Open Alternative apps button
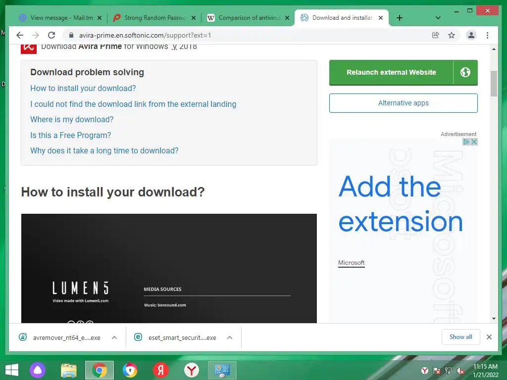507x380 pixels. click(x=403, y=103)
